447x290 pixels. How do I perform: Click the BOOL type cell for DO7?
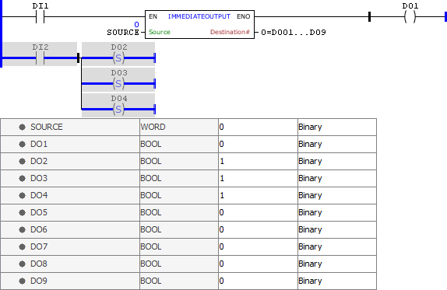click(179, 246)
